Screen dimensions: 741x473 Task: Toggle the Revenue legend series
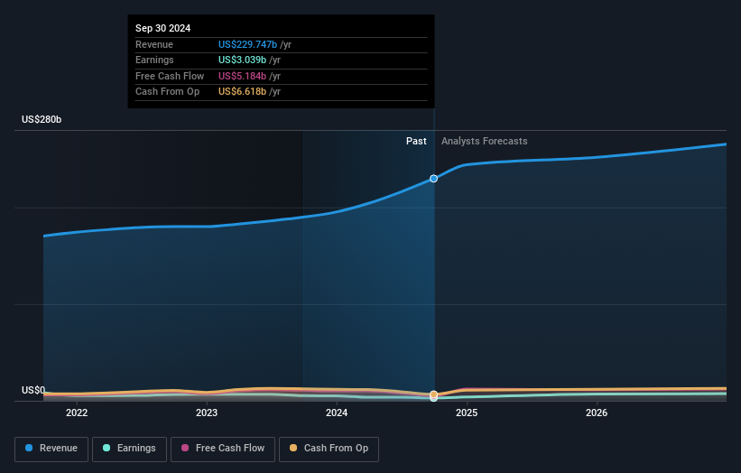click(51, 449)
